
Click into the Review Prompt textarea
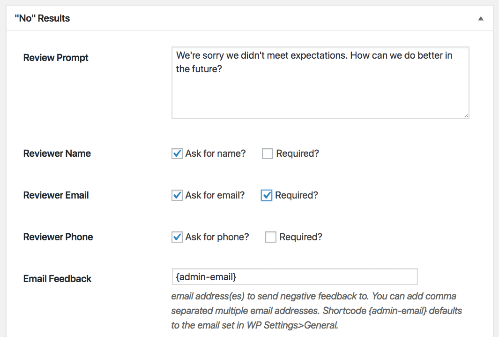(320, 83)
